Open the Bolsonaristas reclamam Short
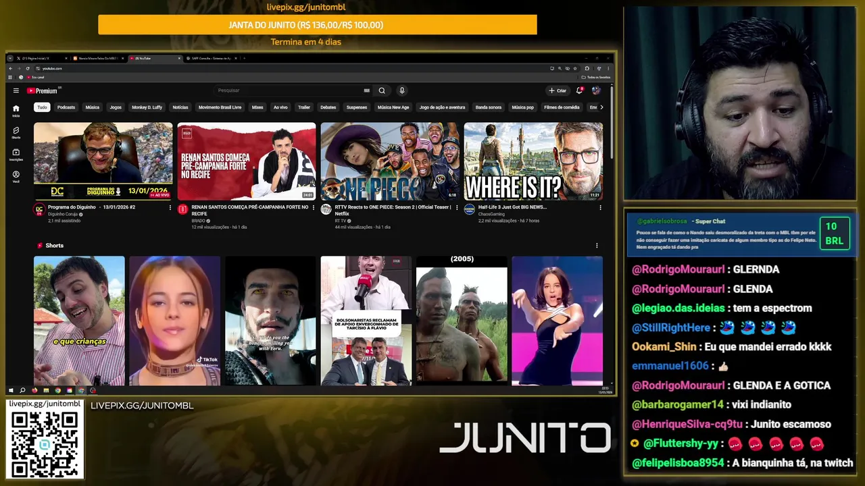 [366, 321]
